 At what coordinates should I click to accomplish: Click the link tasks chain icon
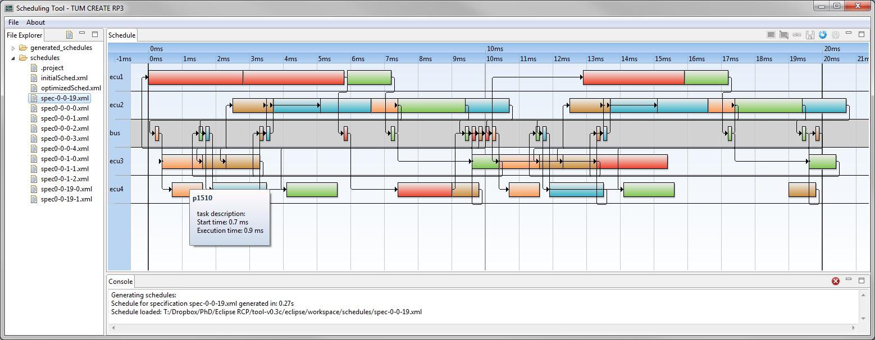[796, 35]
